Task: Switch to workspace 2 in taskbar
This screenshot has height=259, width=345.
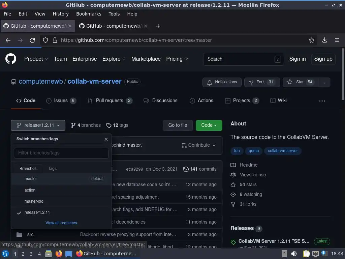Action: pyautogui.click(x=23, y=254)
